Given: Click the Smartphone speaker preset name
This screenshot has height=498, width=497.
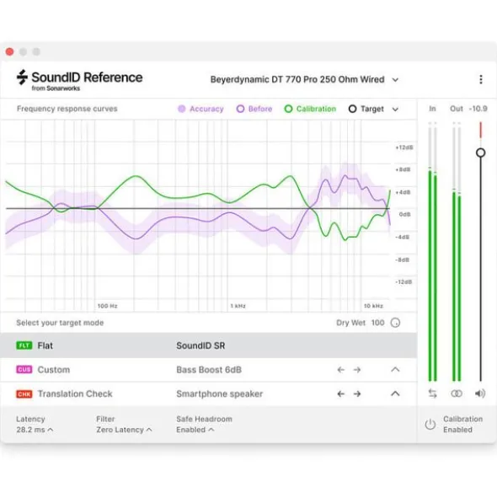Looking at the screenshot, I should [220, 394].
